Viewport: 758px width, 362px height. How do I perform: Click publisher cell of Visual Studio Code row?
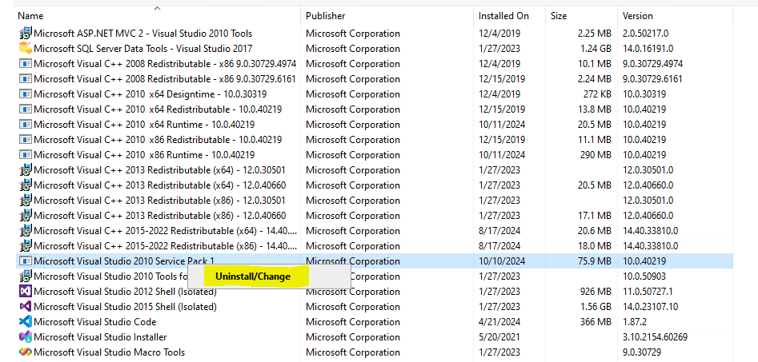pos(353,322)
